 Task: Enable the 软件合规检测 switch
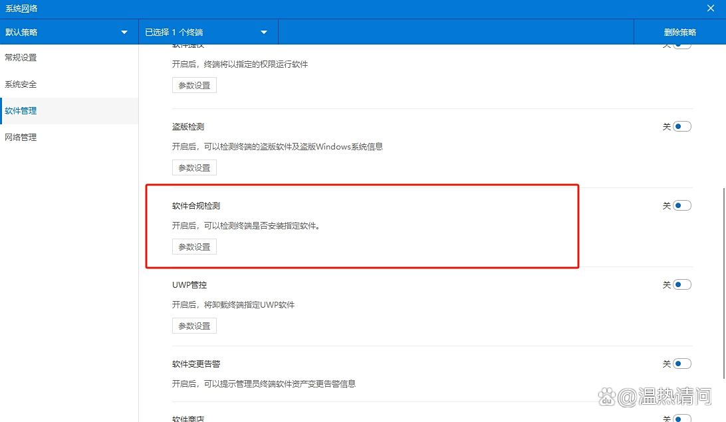tap(681, 206)
